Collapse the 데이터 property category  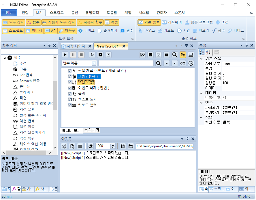pyautogui.click(x=201, y=93)
